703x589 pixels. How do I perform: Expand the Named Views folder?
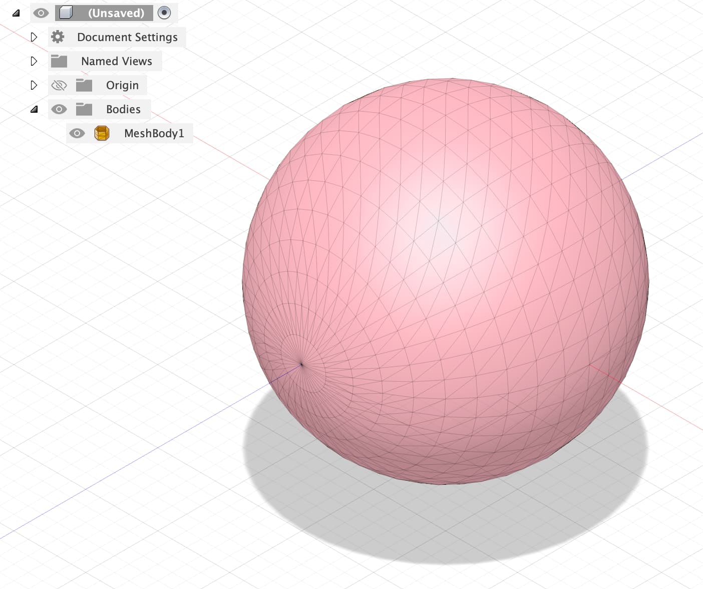pyautogui.click(x=34, y=61)
